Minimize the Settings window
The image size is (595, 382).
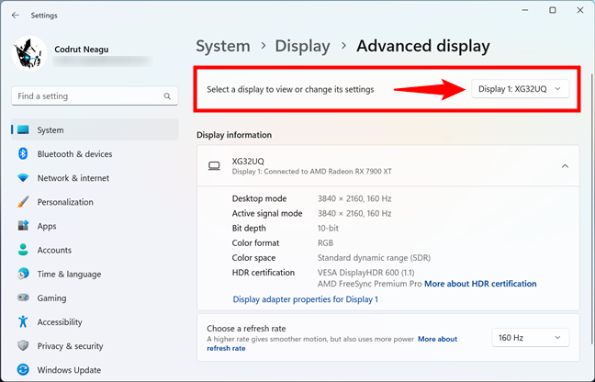pos(525,10)
